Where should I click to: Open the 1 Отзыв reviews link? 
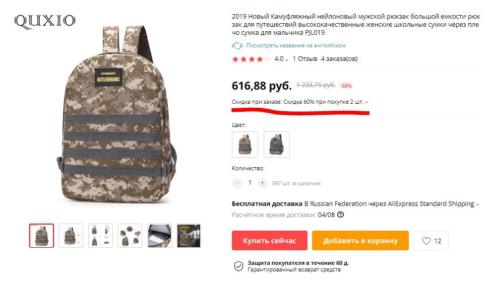coord(305,59)
